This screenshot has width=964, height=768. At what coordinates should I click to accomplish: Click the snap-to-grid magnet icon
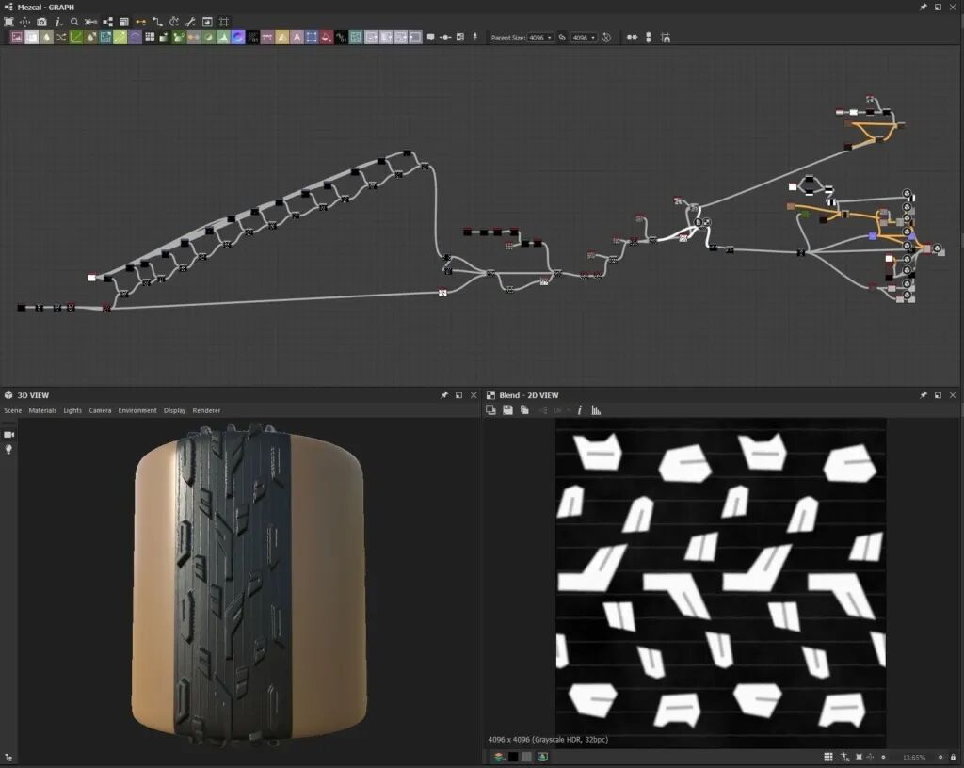[666, 37]
